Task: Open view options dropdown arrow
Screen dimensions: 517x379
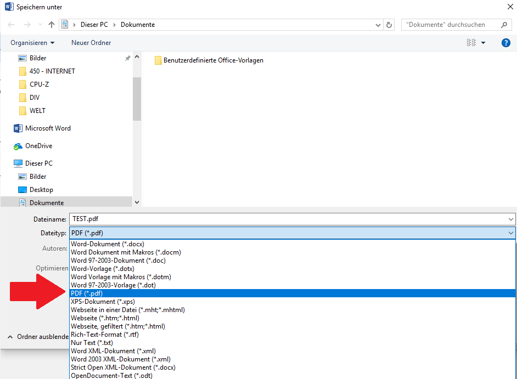Action: (484, 43)
